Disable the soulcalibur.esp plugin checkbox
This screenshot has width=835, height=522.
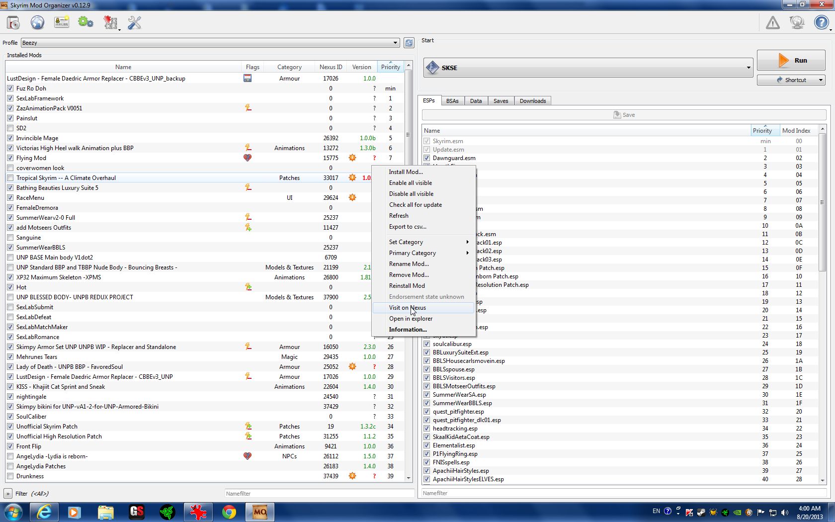point(426,344)
